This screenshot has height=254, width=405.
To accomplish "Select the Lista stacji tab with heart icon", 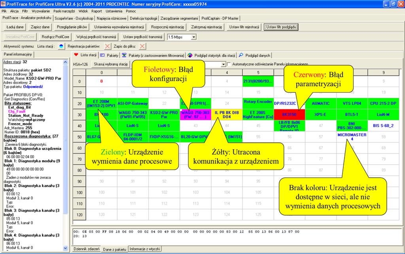I will [x=85, y=55].
